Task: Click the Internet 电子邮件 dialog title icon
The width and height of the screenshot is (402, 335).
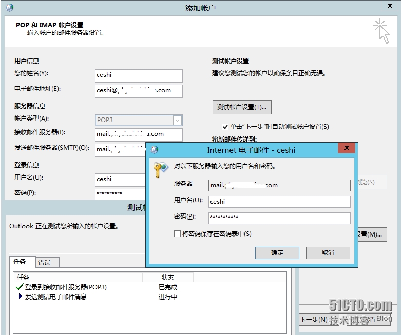Action: (154, 150)
